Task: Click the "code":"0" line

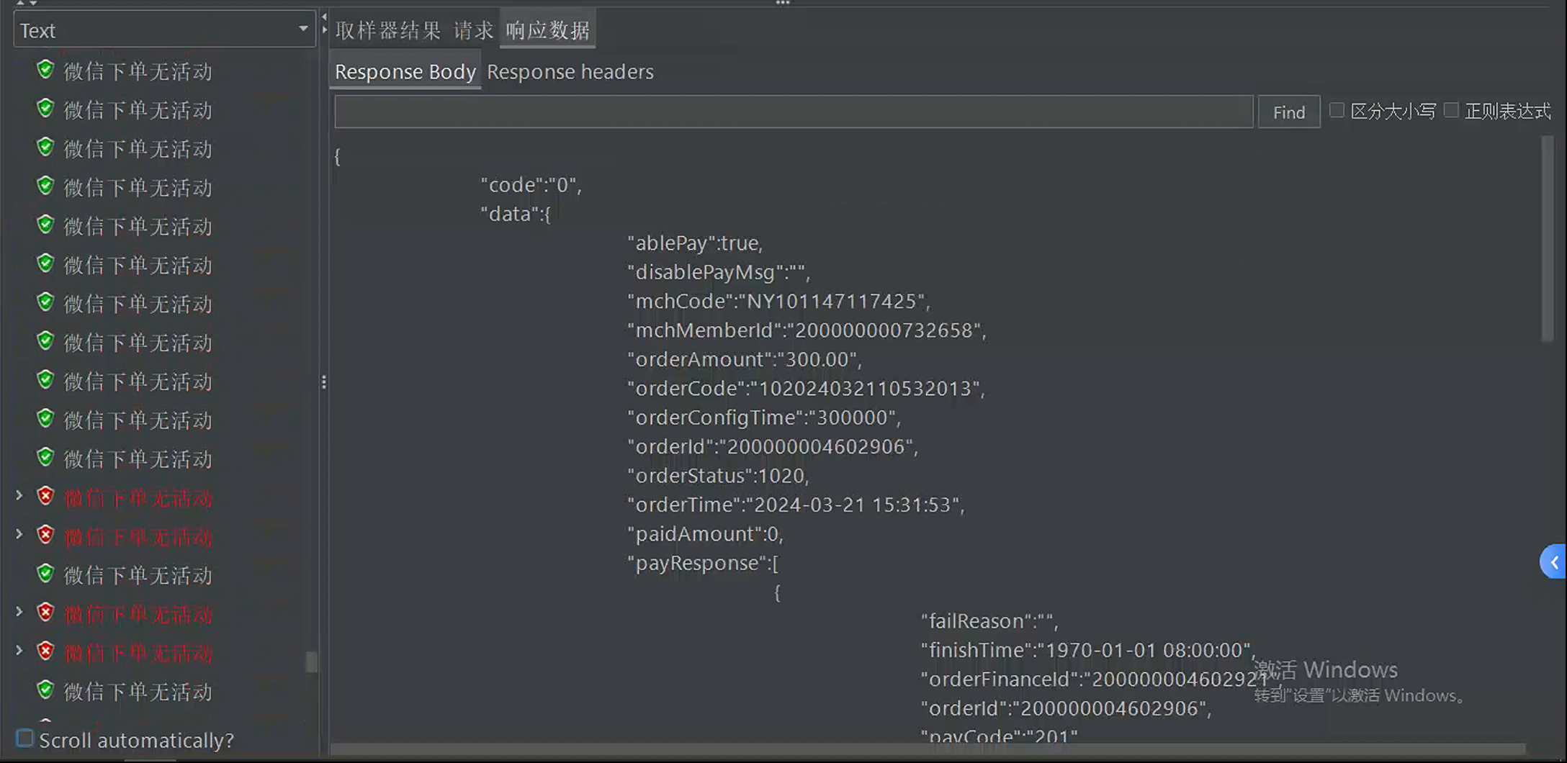Action: pyautogui.click(x=531, y=185)
